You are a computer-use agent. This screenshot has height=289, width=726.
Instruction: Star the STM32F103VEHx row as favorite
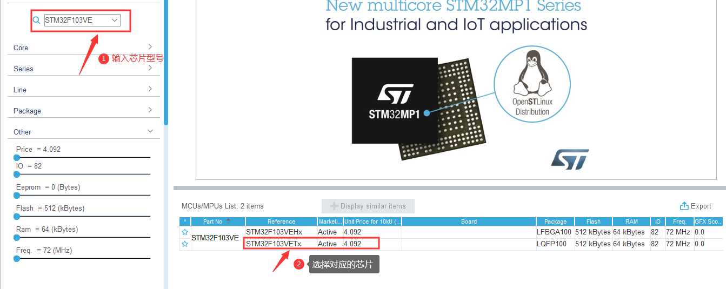click(x=185, y=232)
